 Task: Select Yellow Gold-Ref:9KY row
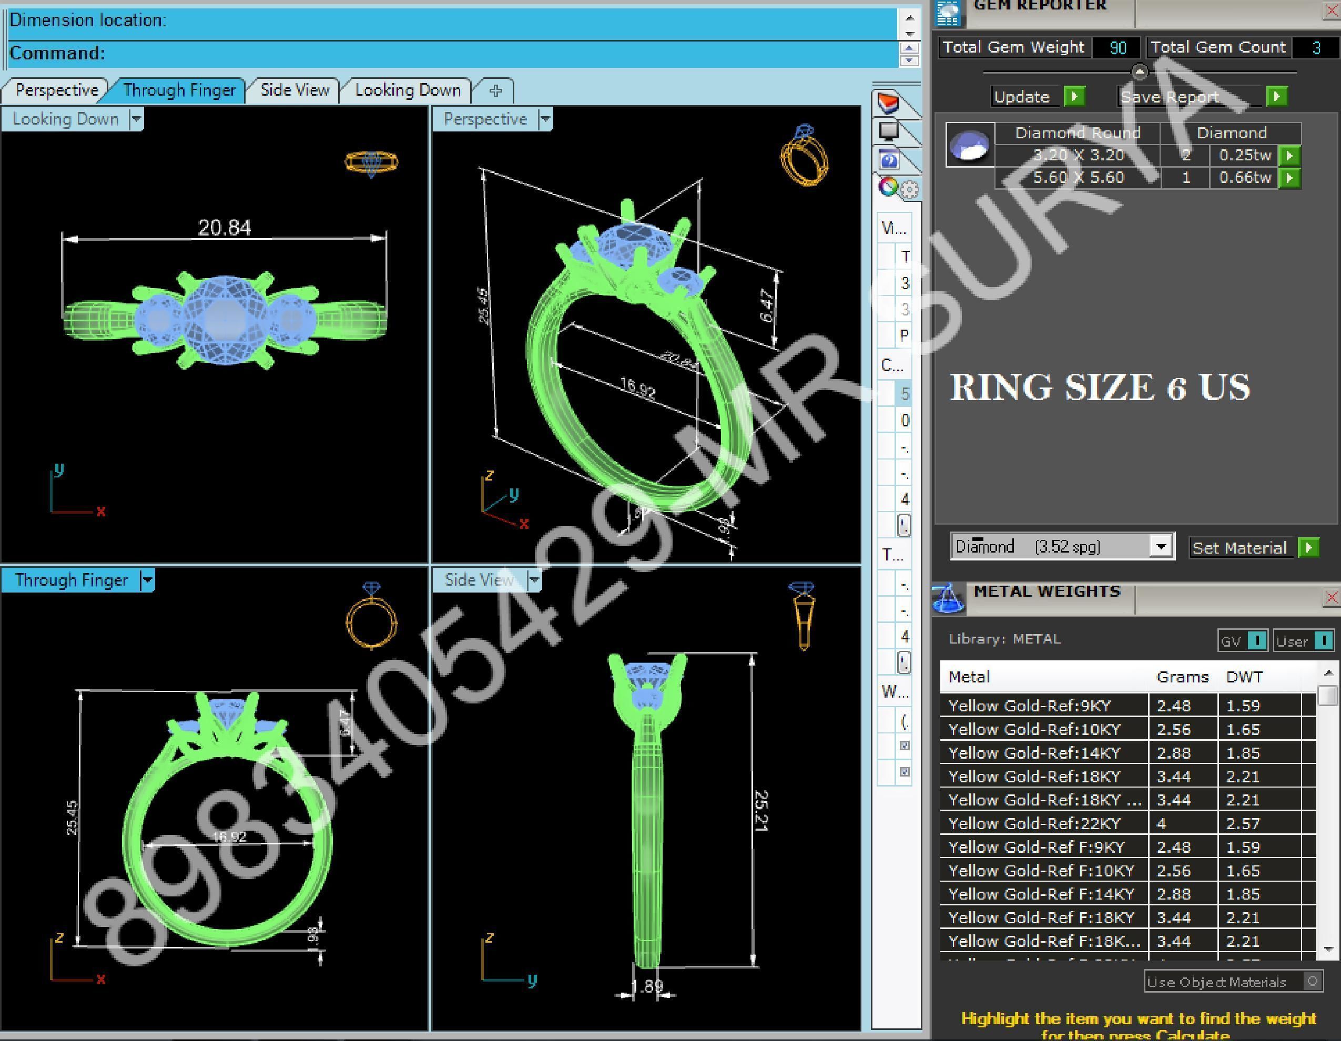pos(1128,706)
